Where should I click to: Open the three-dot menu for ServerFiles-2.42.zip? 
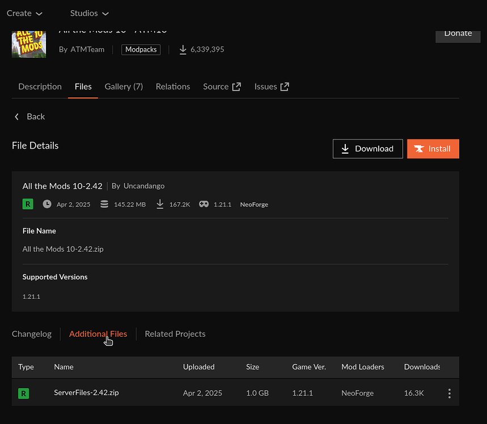[449, 393]
